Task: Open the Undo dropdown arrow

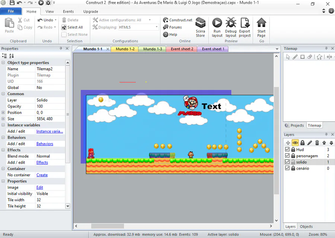Action: point(55,20)
